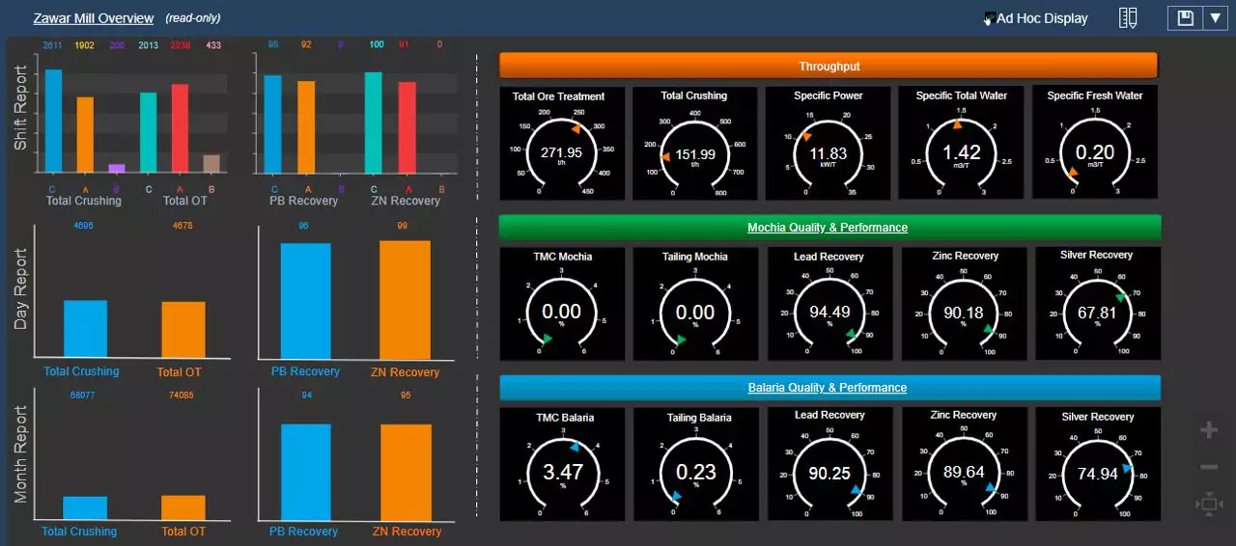Viewport: 1236px width, 546px height.
Task: Select the Total Ore Treatment gauge
Action: pyautogui.click(x=561, y=144)
